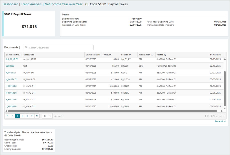The height and width of the screenshot is (155, 230).
Task: Switch to page 2 of documents
Action: pos(22,116)
